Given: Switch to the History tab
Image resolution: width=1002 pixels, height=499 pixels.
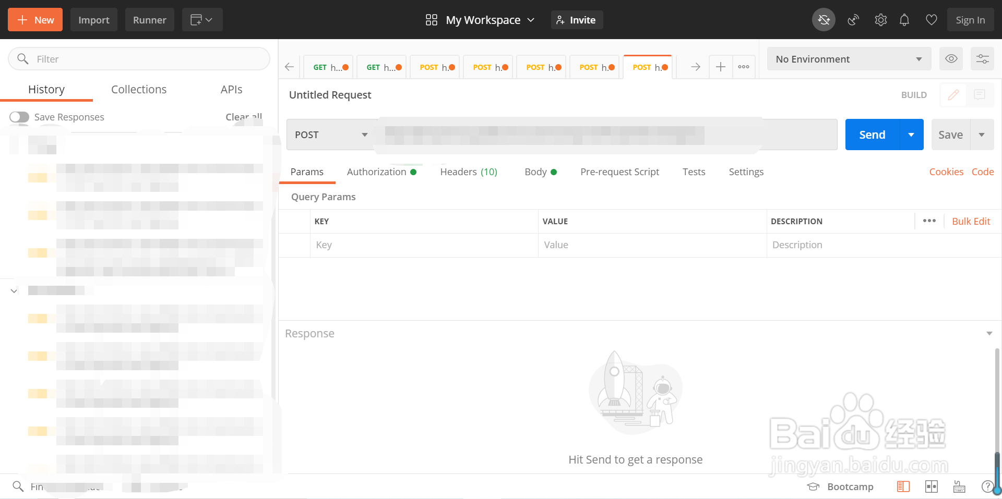Looking at the screenshot, I should click(x=46, y=89).
